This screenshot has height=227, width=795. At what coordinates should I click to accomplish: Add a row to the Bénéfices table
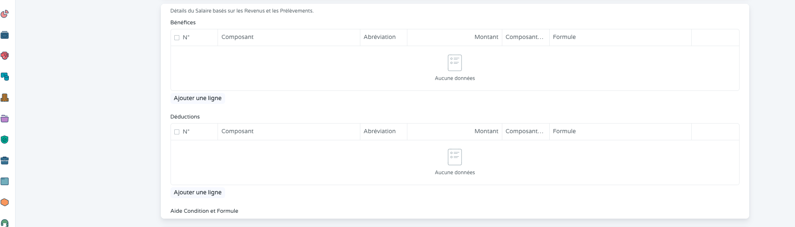(197, 98)
